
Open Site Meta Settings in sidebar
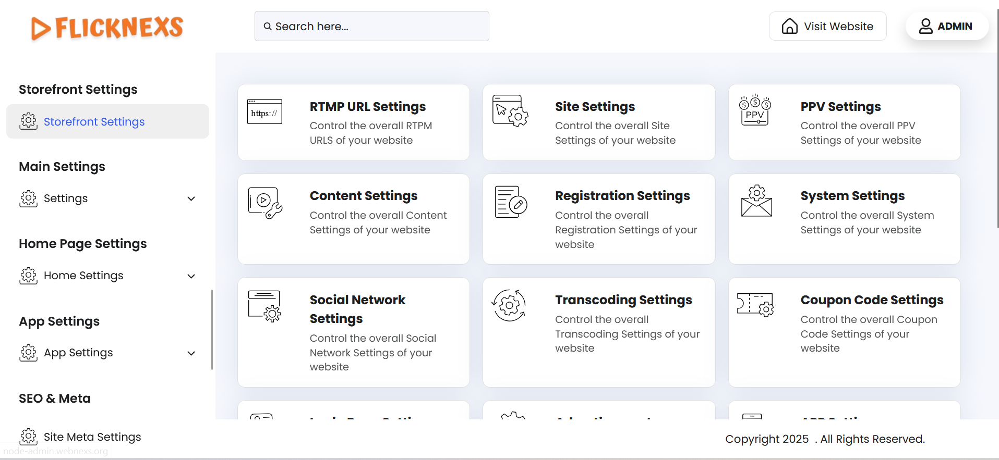pyautogui.click(x=92, y=437)
